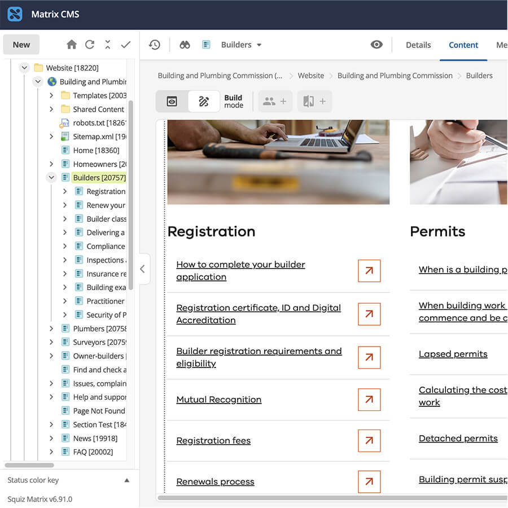Refresh the asset tree
The height and width of the screenshot is (508, 508).
coord(90,45)
